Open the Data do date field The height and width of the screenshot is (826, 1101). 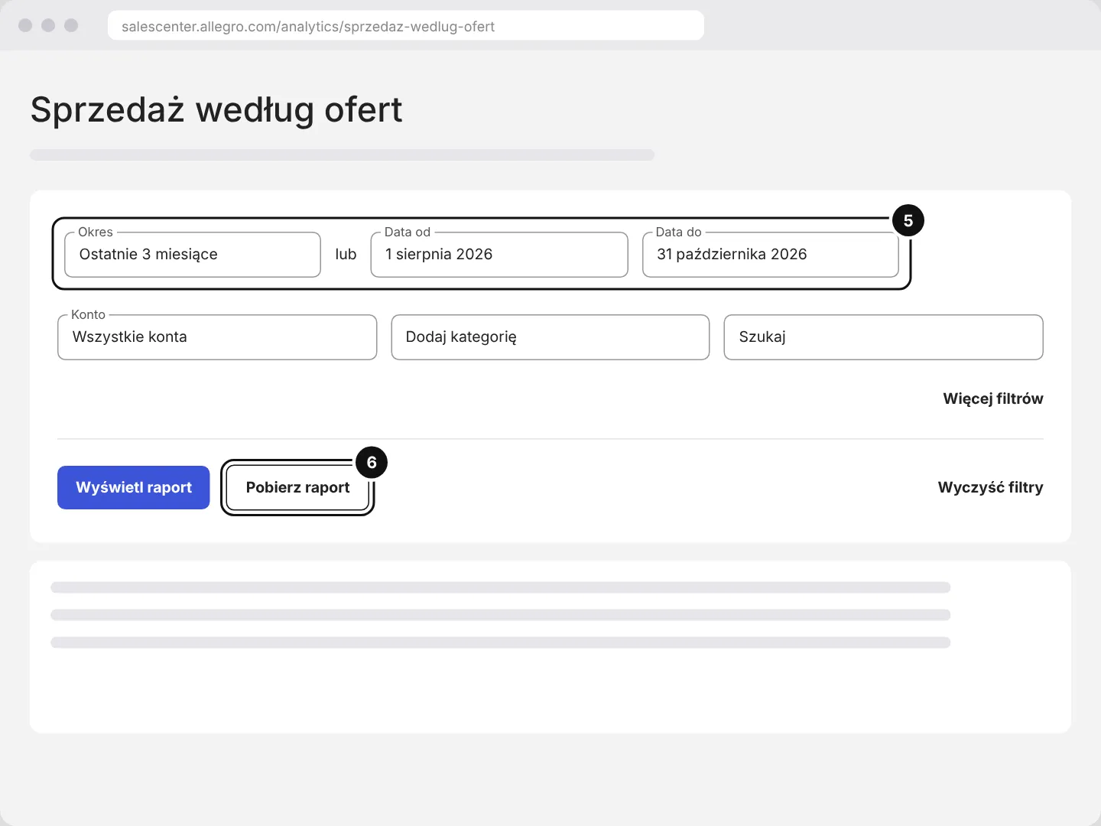coord(771,255)
